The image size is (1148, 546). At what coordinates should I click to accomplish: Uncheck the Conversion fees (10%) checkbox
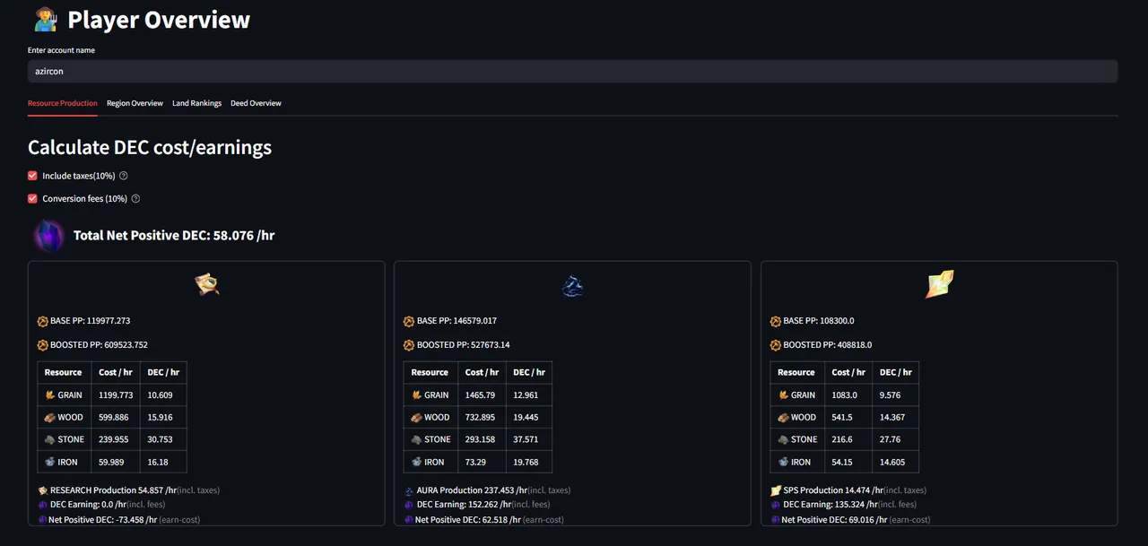tap(32, 198)
